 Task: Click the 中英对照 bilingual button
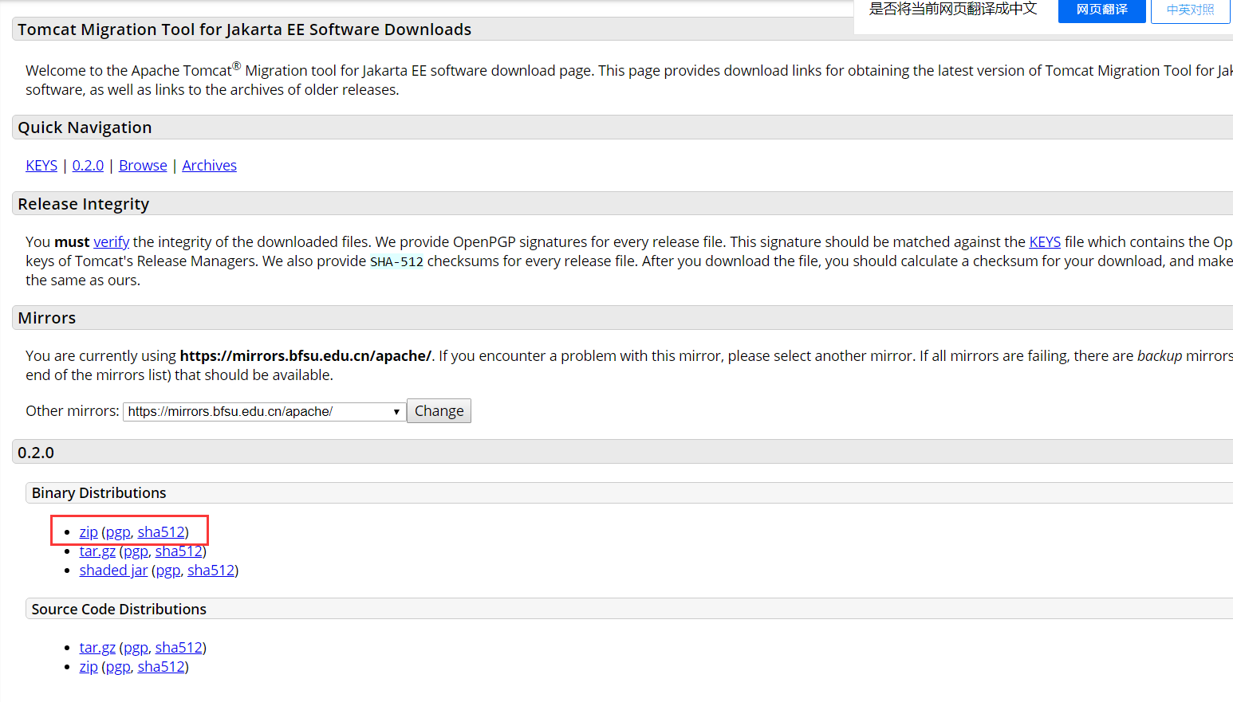[x=1190, y=10]
